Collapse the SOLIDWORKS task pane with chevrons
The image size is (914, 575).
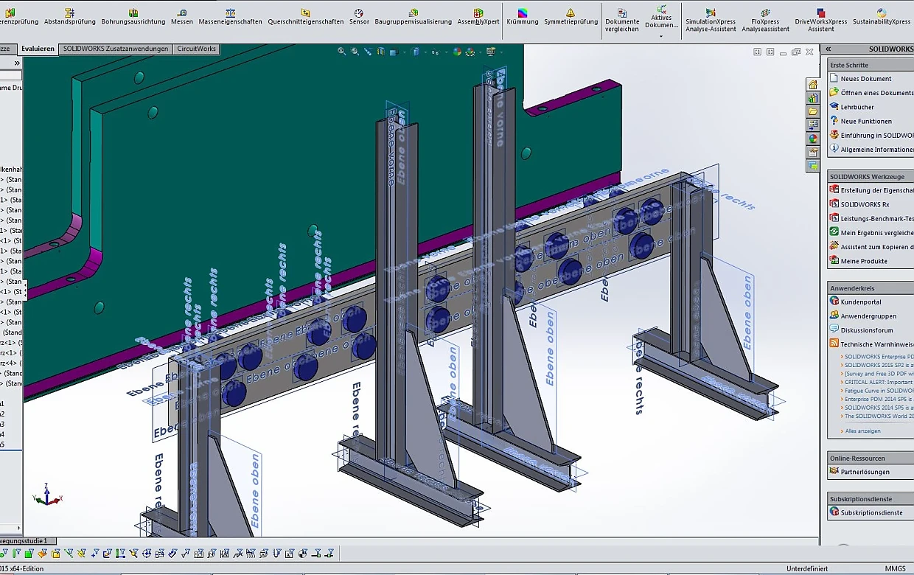[828, 49]
